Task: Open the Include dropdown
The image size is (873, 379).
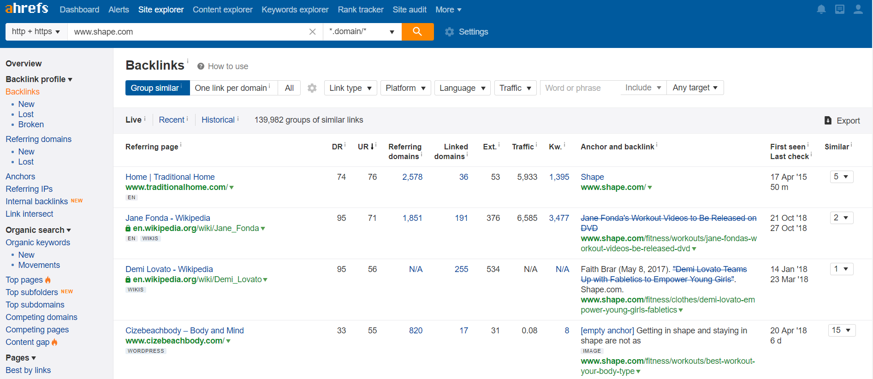Action: [x=643, y=88]
